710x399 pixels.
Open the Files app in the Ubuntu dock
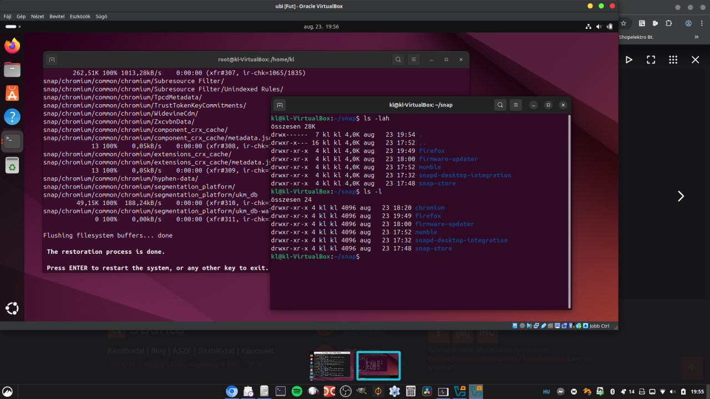pos(12,69)
